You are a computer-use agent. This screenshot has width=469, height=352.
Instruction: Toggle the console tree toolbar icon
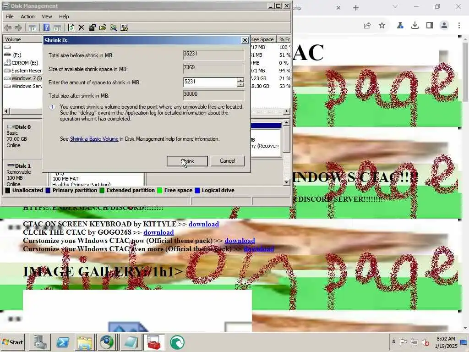33,28
